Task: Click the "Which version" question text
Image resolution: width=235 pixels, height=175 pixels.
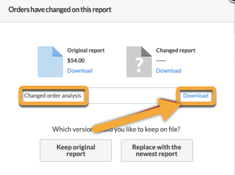Action: coord(116,129)
